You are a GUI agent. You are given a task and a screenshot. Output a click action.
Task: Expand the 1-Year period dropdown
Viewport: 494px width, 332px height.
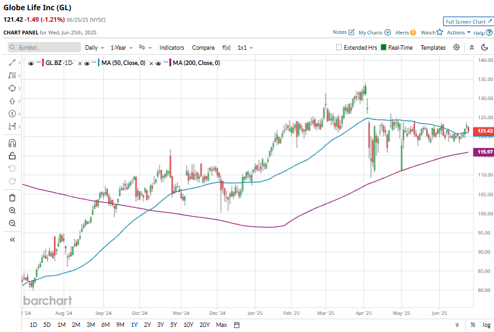tap(121, 47)
